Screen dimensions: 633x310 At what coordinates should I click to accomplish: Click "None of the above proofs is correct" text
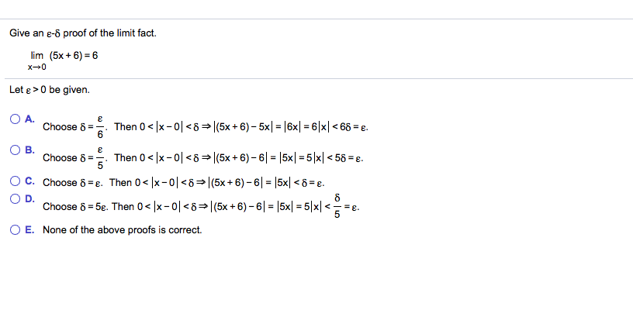point(123,230)
